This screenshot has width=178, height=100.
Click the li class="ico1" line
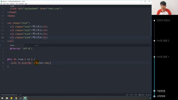(29, 27)
